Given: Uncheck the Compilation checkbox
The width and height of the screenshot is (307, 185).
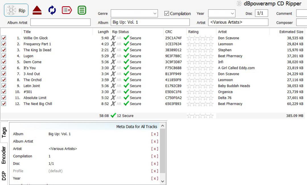Looking at the screenshot, I should (167, 13).
